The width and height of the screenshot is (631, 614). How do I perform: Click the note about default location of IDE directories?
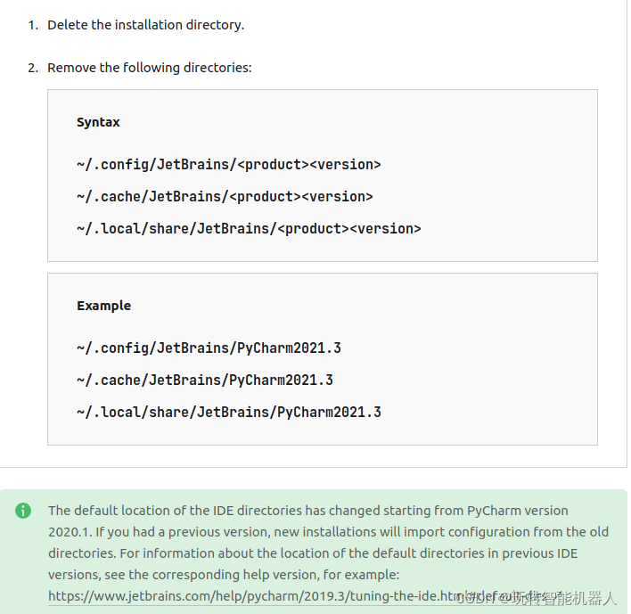[x=328, y=553]
